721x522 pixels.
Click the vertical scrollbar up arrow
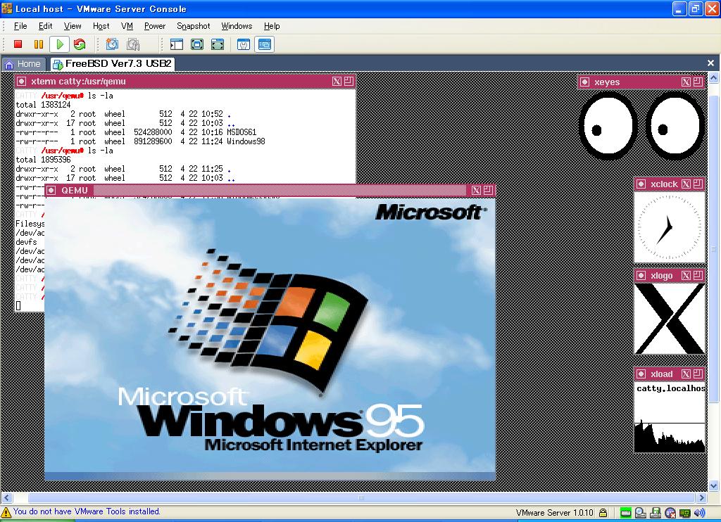click(x=714, y=77)
